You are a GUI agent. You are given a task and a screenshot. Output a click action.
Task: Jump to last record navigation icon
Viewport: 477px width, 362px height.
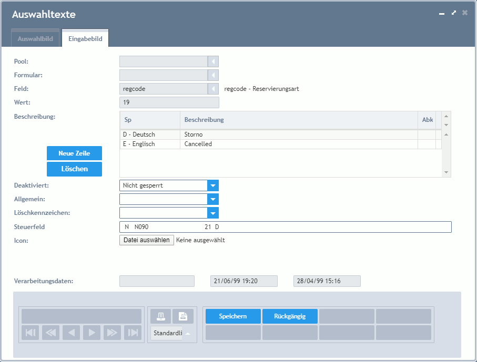pyautogui.click(x=133, y=333)
